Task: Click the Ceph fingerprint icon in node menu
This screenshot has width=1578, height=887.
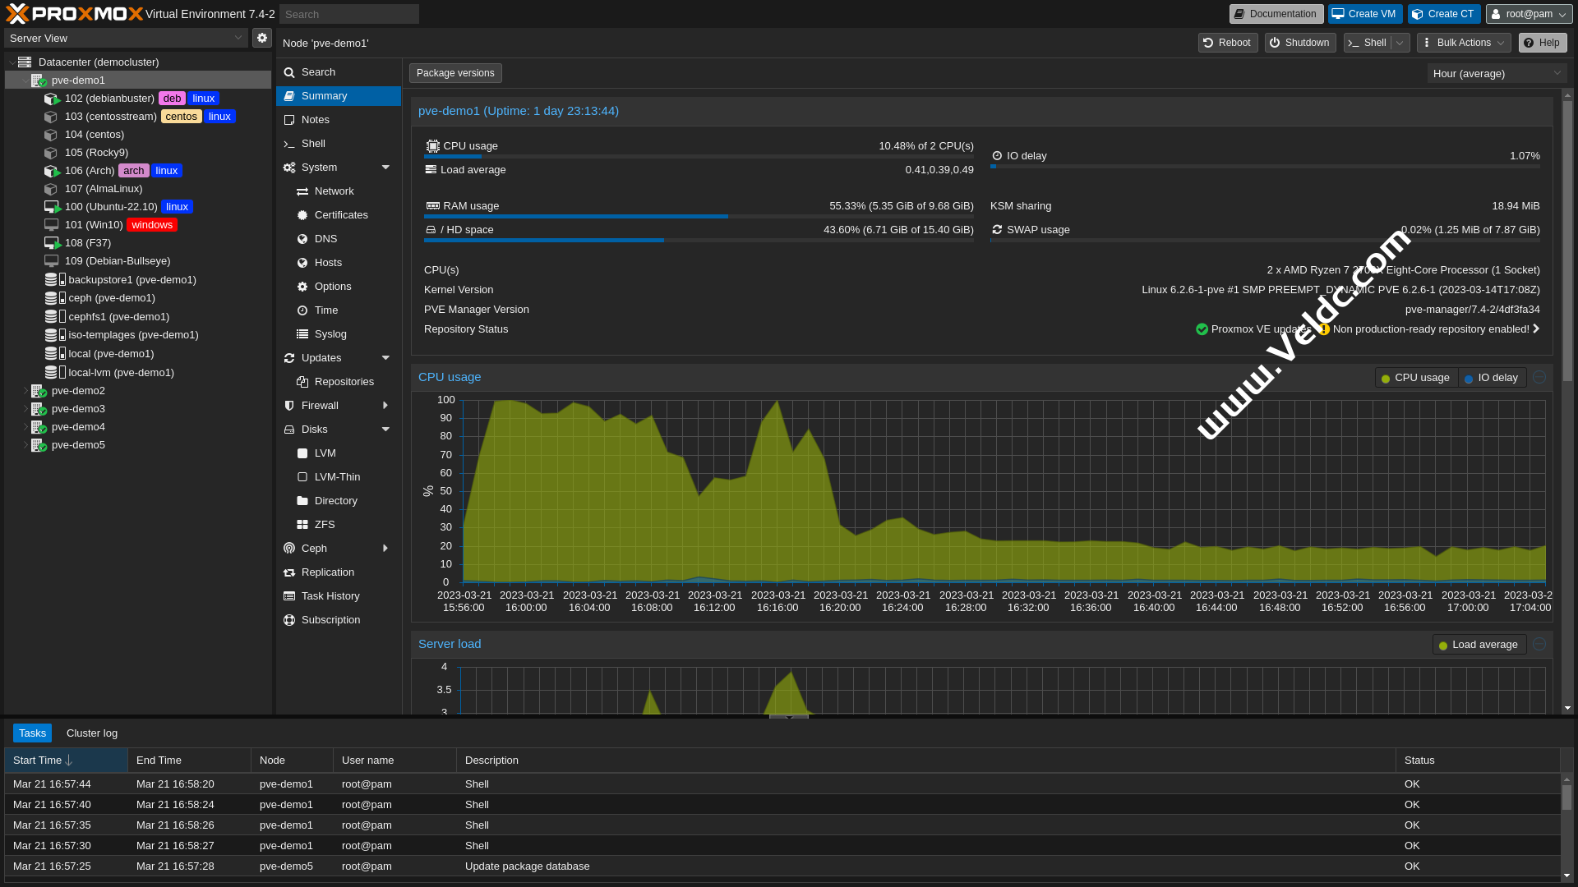Action: point(289,549)
